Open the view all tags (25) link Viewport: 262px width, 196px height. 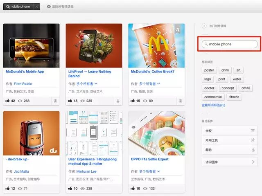[213, 105]
